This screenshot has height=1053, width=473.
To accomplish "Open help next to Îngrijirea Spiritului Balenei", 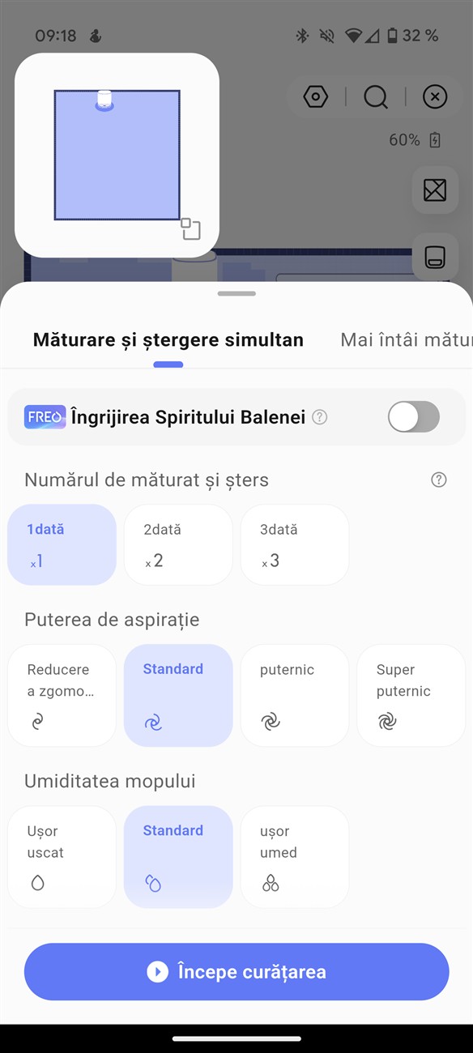I will tap(320, 417).
